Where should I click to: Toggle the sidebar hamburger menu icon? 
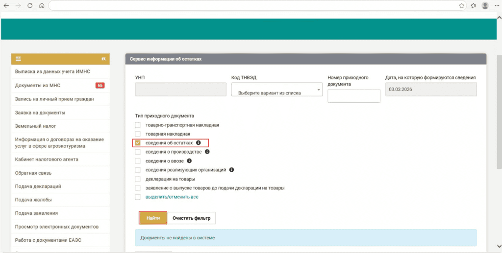point(18,59)
